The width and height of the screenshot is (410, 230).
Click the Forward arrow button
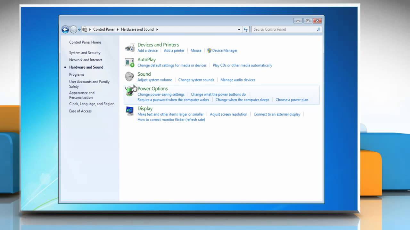point(74,29)
